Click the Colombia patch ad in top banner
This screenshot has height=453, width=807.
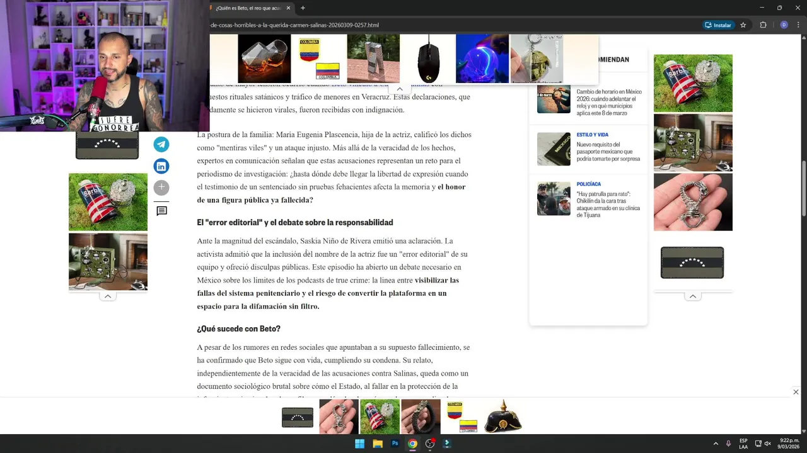coord(319,59)
